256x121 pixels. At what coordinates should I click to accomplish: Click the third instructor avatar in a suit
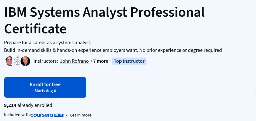(25, 61)
